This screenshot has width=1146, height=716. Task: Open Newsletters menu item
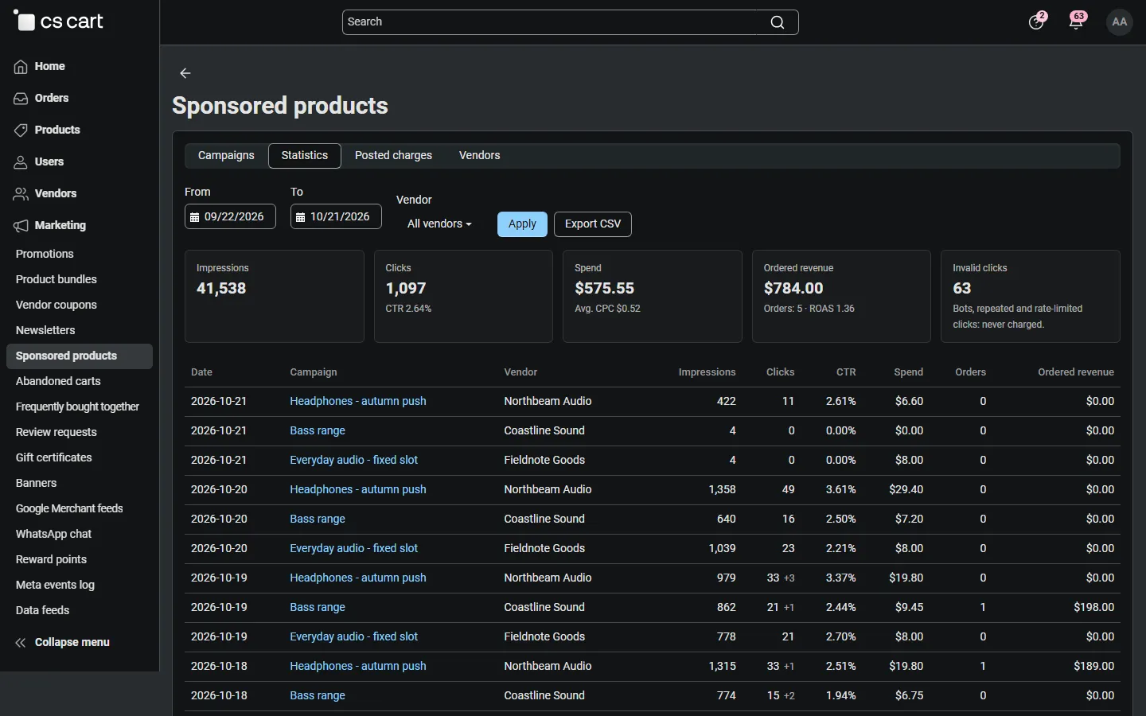45,330
